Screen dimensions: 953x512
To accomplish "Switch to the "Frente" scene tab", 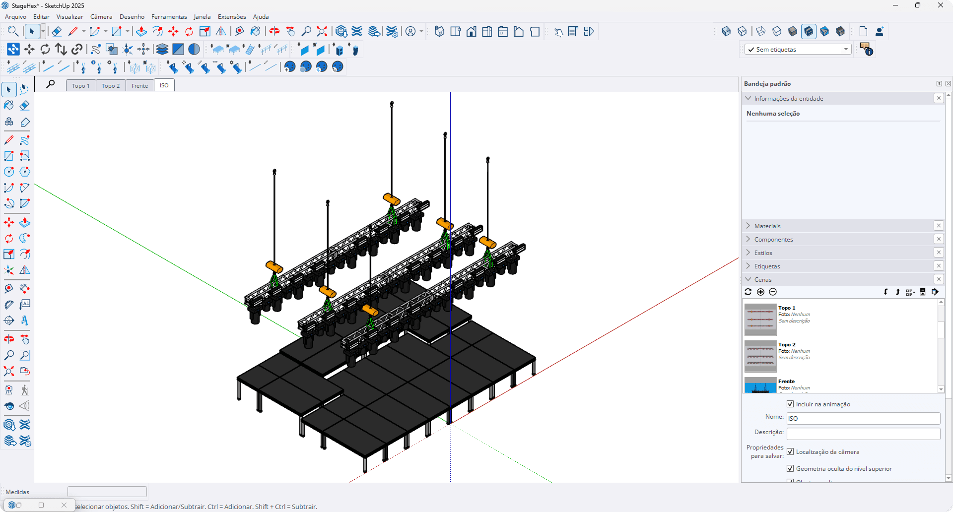I will click(139, 85).
